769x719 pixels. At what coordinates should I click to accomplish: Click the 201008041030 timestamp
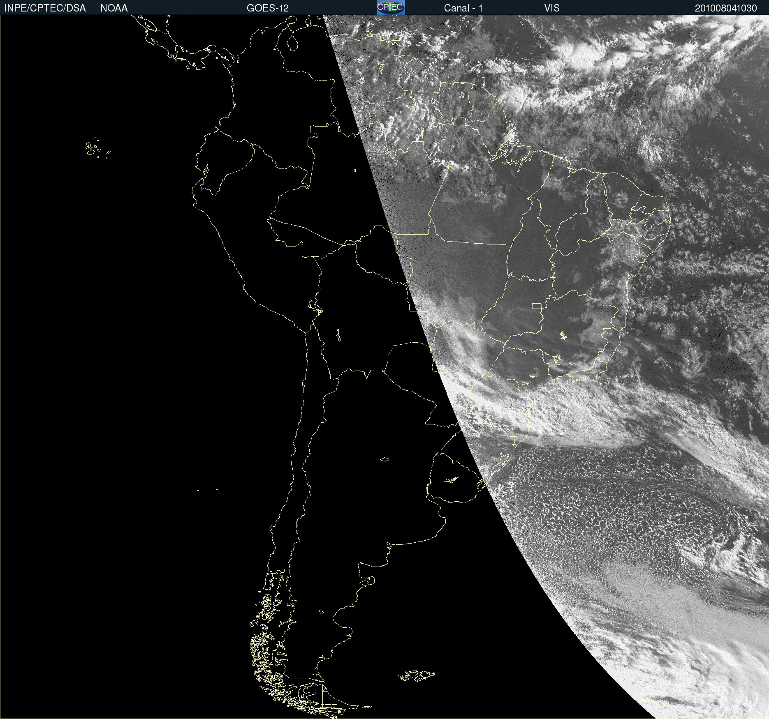726,8
